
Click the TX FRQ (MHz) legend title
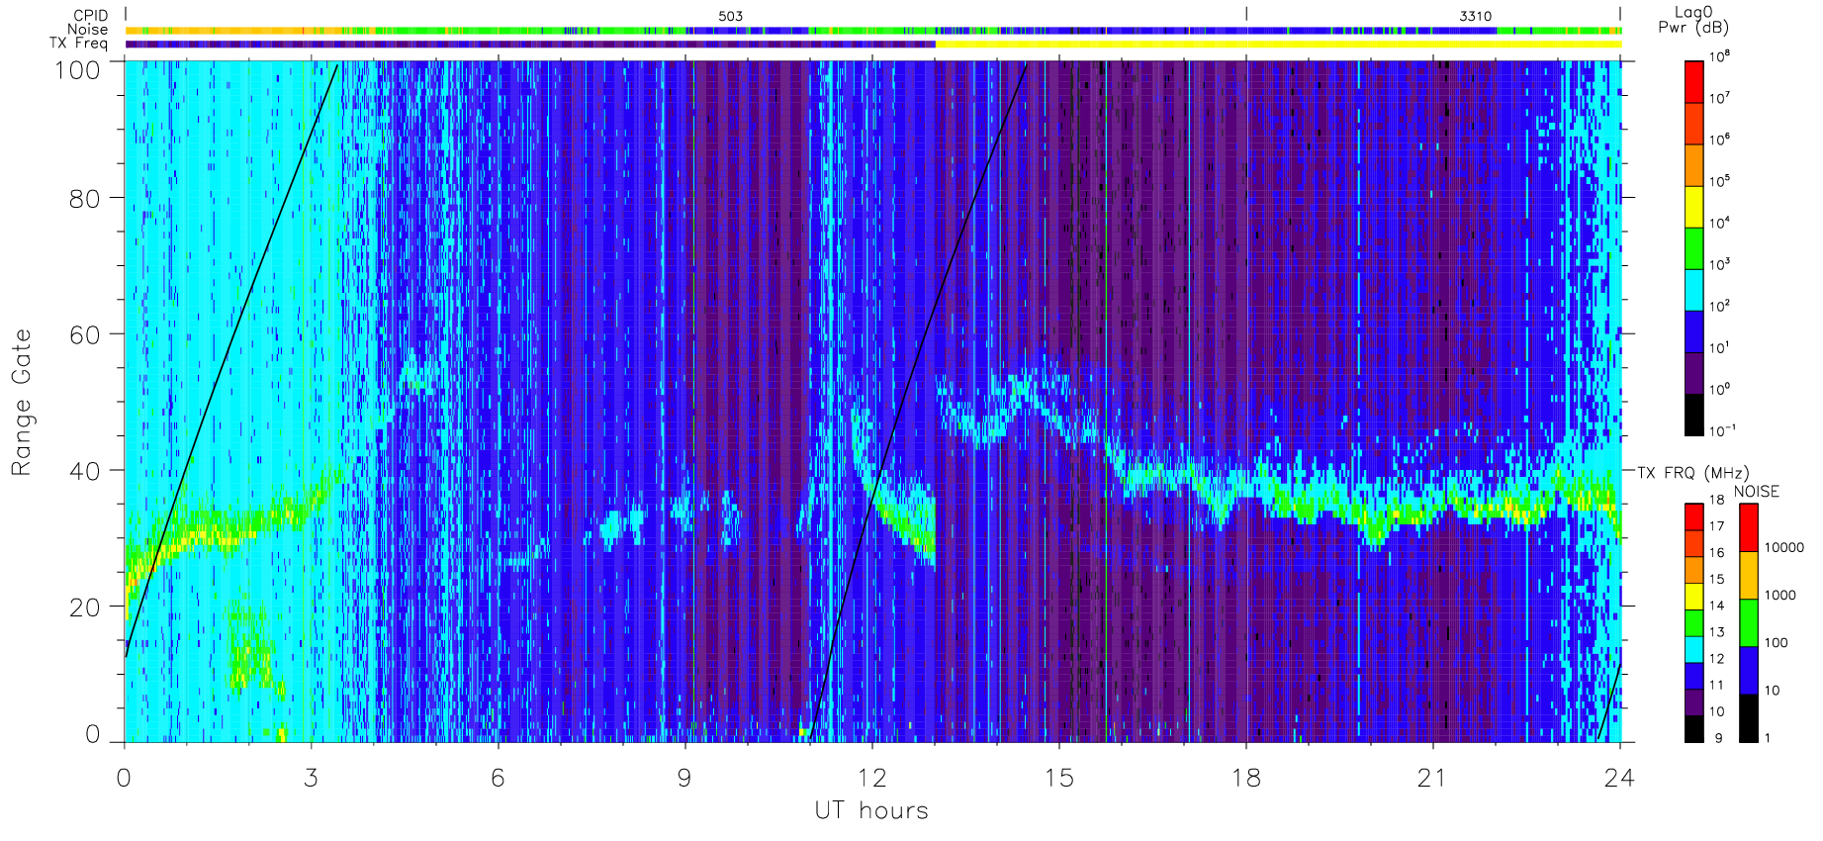[1692, 473]
